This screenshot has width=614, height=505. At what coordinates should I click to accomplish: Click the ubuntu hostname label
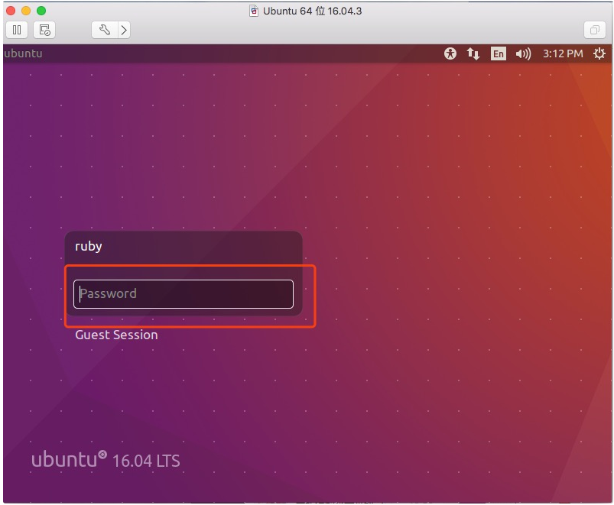[23, 53]
